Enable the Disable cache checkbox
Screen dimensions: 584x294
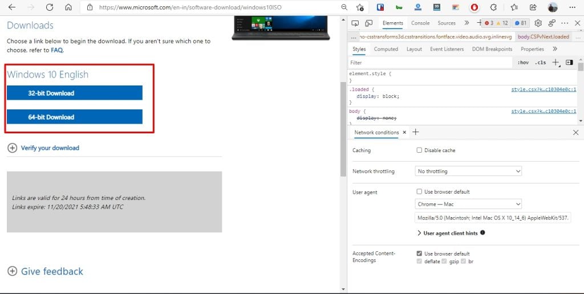tap(419, 150)
